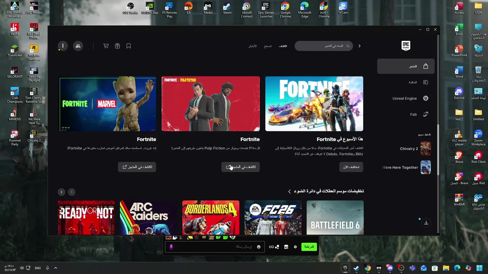Click 'اكتشف في المتجر' under Marvel Fortnite
The width and height of the screenshot is (488, 274).
pos(137,167)
